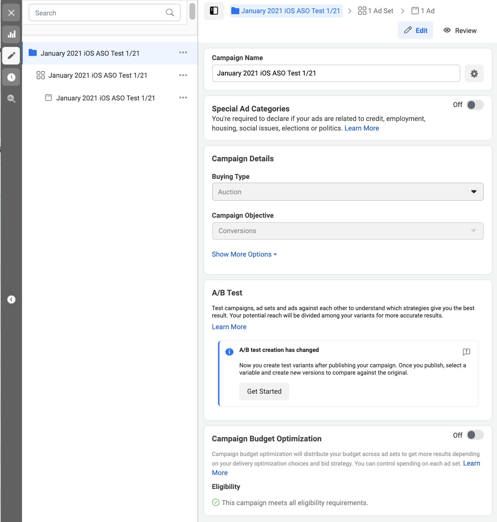The height and width of the screenshot is (522, 497).
Task: Go to 1 Ad Set breadcrumb
Action: [376, 11]
